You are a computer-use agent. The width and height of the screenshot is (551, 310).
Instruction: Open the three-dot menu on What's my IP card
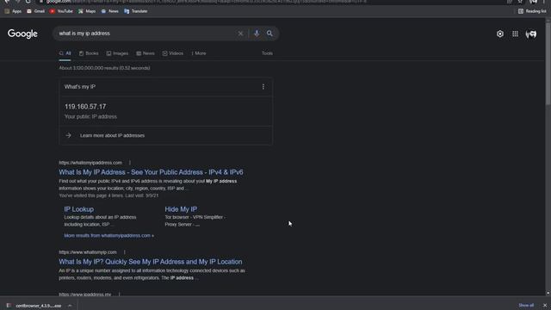[263, 86]
